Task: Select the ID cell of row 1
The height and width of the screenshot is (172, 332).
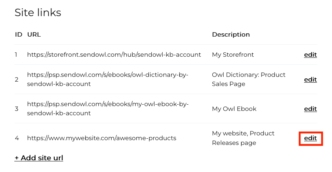Action: tap(16, 55)
